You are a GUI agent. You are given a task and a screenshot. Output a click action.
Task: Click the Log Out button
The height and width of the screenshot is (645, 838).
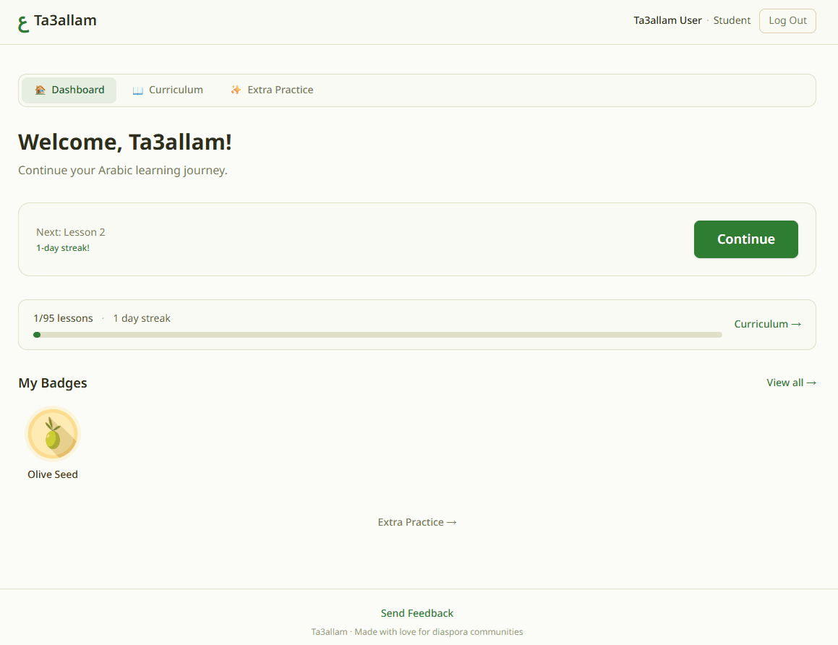coord(787,21)
